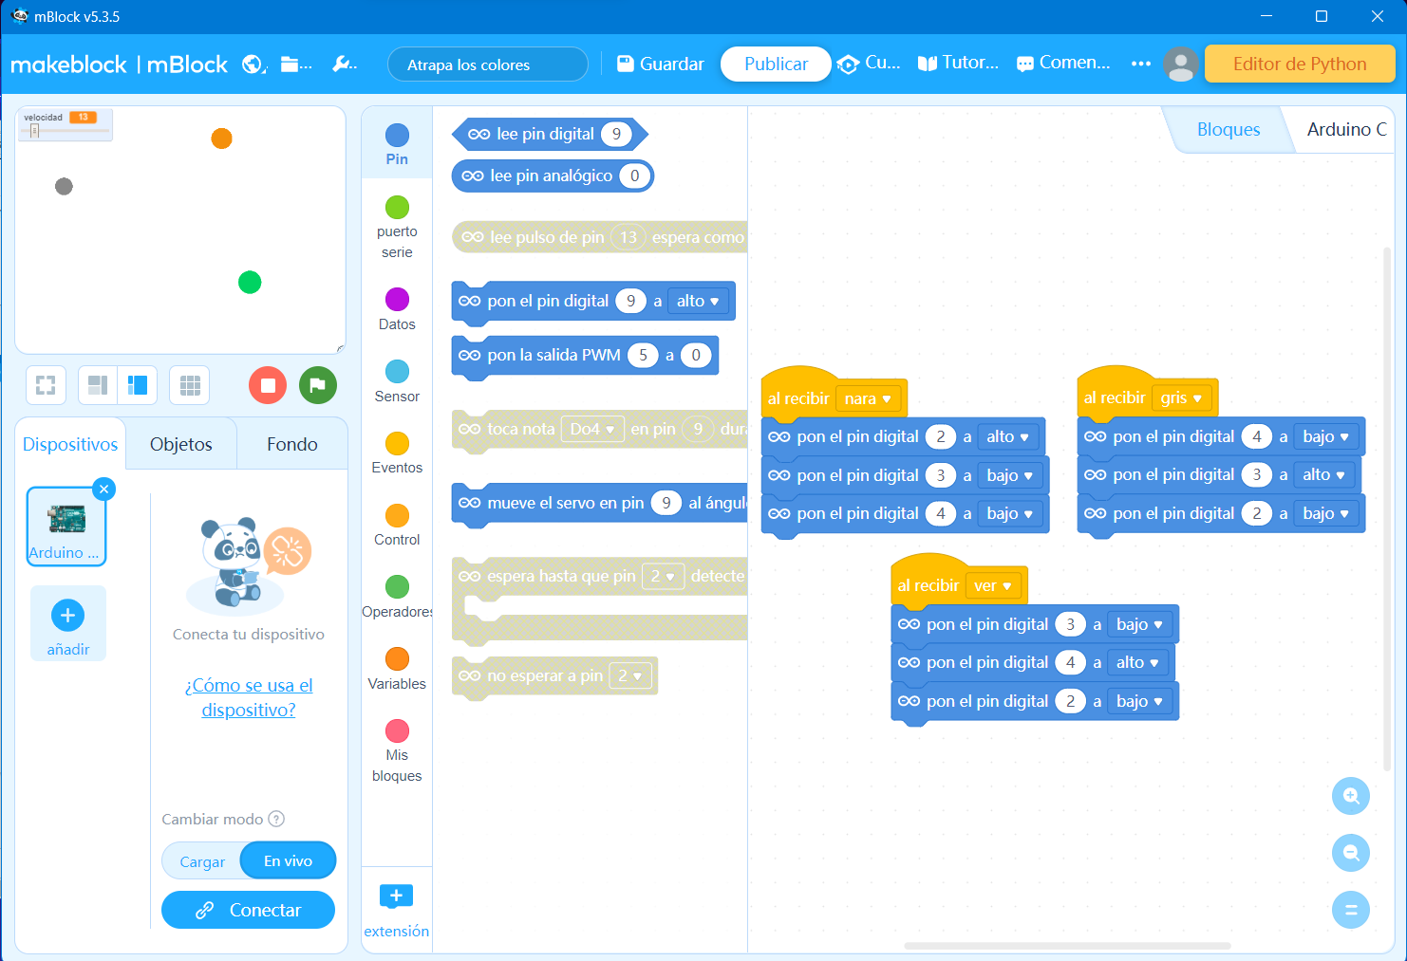This screenshot has height=961, width=1407.
Task: Run the program with green flag
Action: point(318,385)
